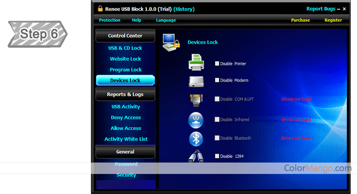Enable the Disable Printer checkbox
The height and width of the screenshot is (194, 357).
[217, 63]
